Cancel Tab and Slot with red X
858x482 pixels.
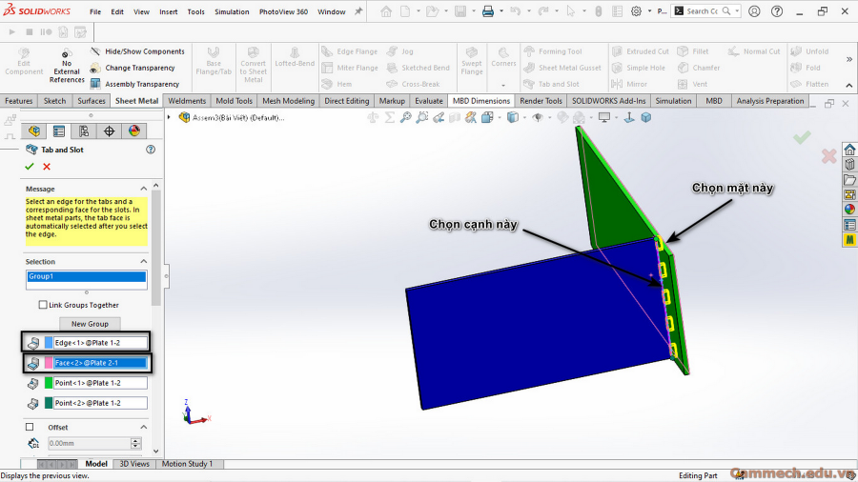[47, 167]
